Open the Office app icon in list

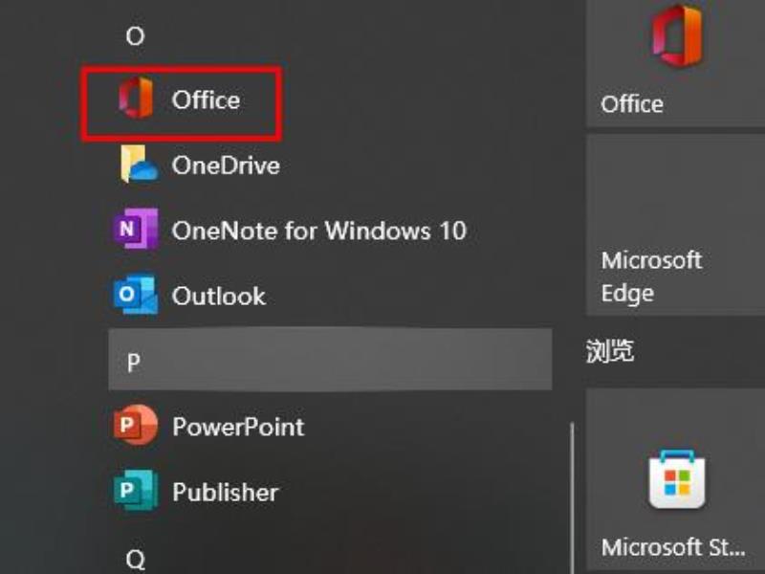(x=136, y=98)
